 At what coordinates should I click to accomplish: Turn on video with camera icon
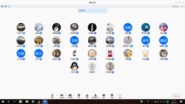[62, 96]
